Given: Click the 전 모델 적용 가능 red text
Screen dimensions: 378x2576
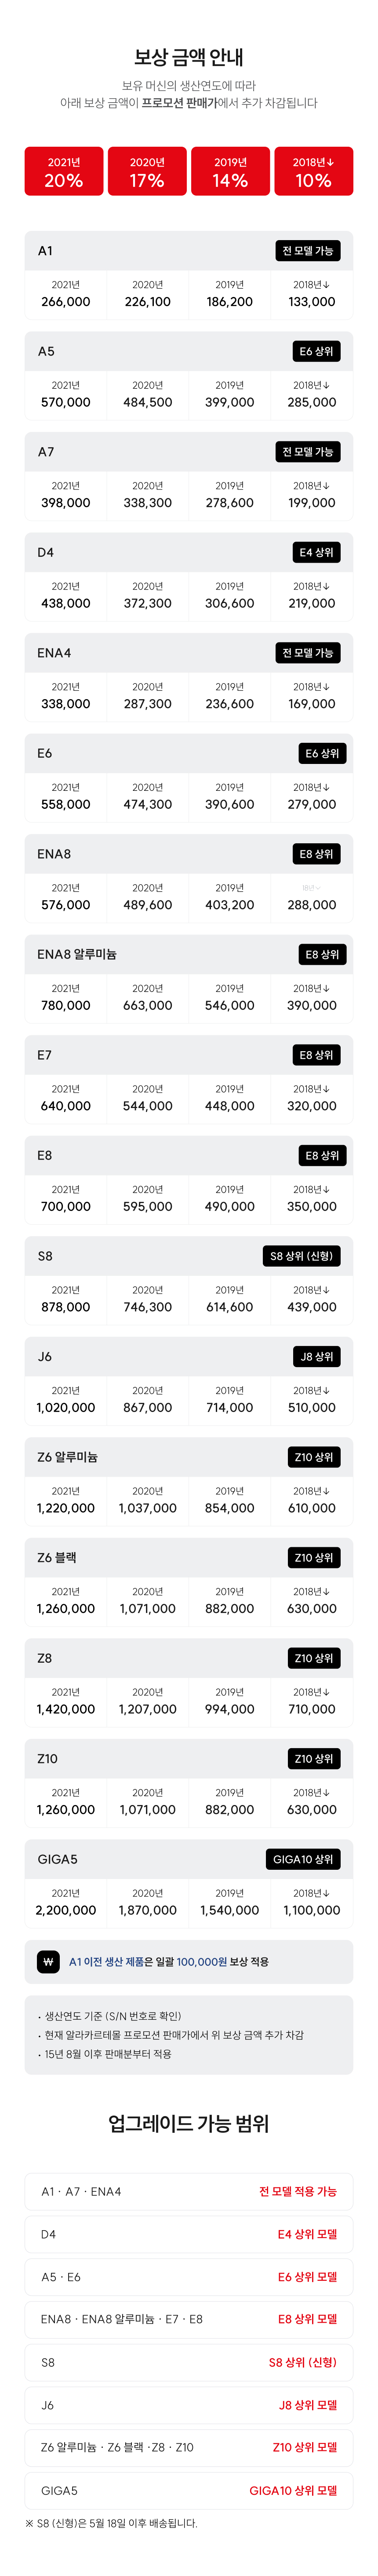Looking at the screenshot, I should point(297,2191).
